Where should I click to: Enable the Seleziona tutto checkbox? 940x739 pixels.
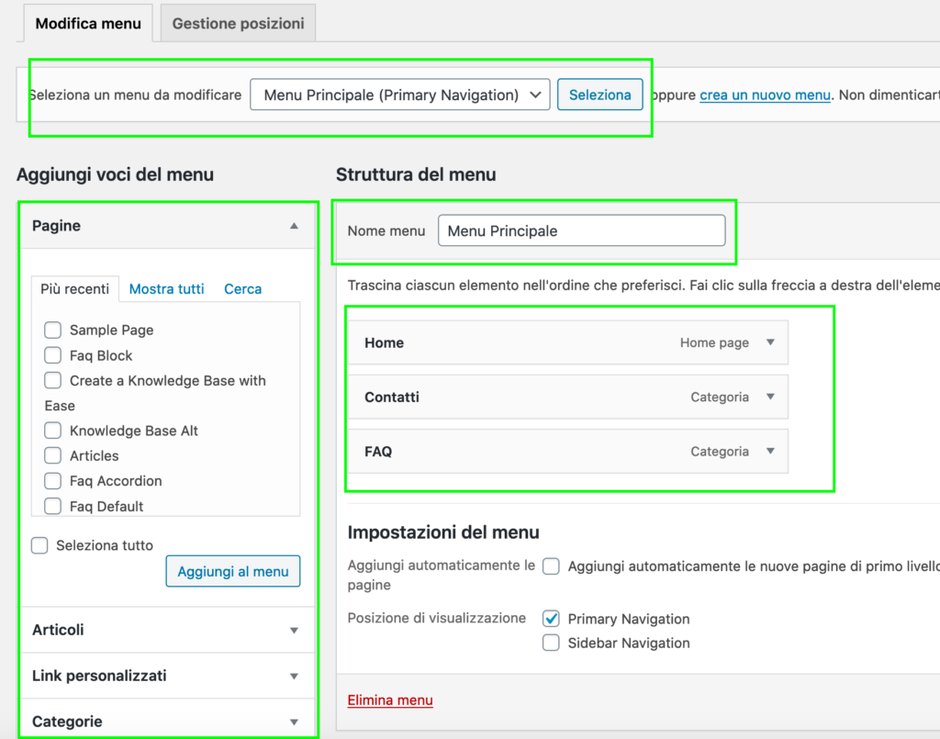pyautogui.click(x=39, y=545)
